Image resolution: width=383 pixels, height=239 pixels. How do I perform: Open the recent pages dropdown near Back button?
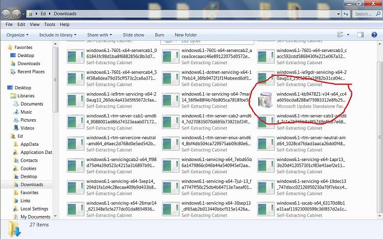[23, 14]
